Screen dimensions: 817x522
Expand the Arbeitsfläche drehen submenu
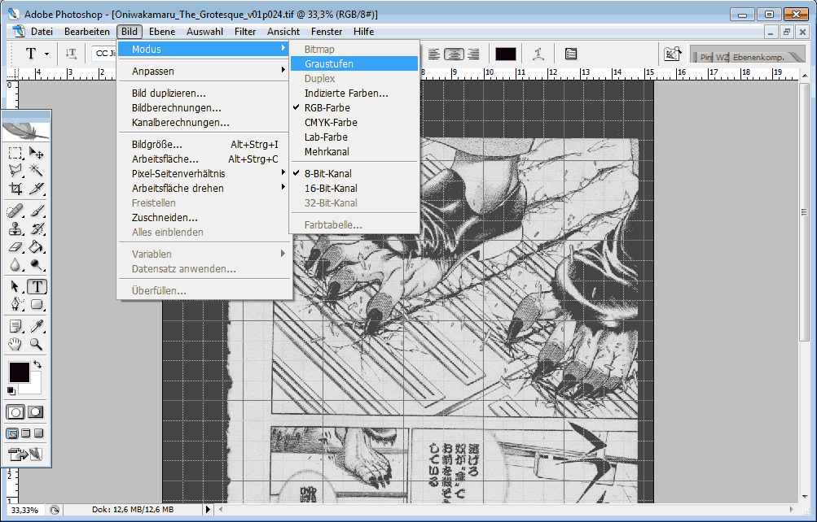(204, 188)
